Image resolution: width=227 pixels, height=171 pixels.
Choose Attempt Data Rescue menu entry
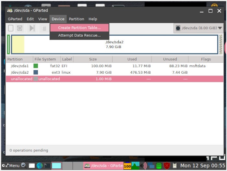79,35
